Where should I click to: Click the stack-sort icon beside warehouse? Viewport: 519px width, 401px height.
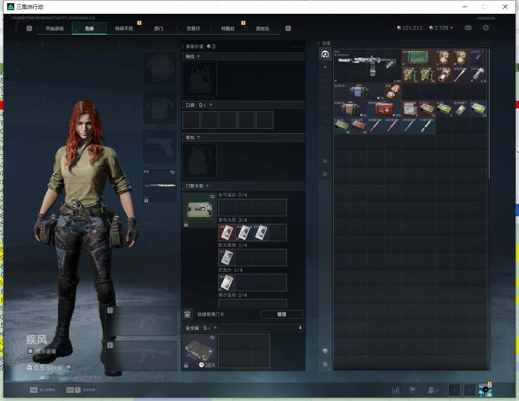[325, 351]
